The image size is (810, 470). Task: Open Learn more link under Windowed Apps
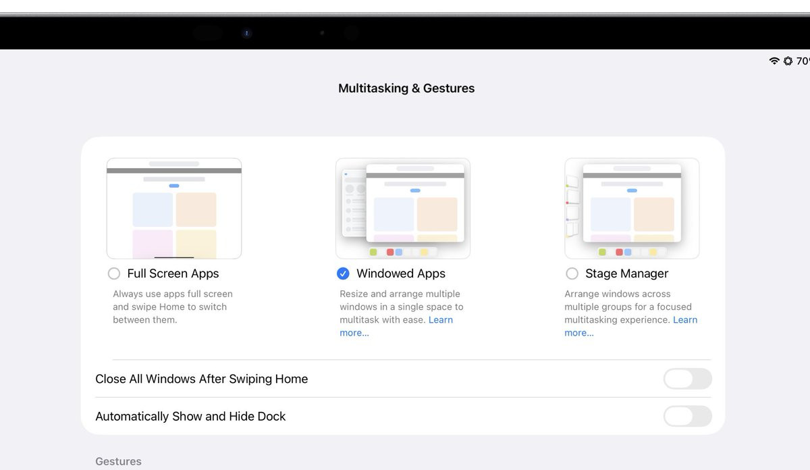(440, 320)
